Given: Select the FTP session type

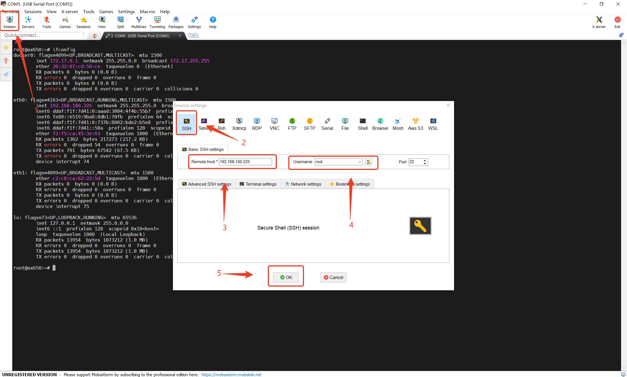Looking at the screenshot, I should [292, 124].
